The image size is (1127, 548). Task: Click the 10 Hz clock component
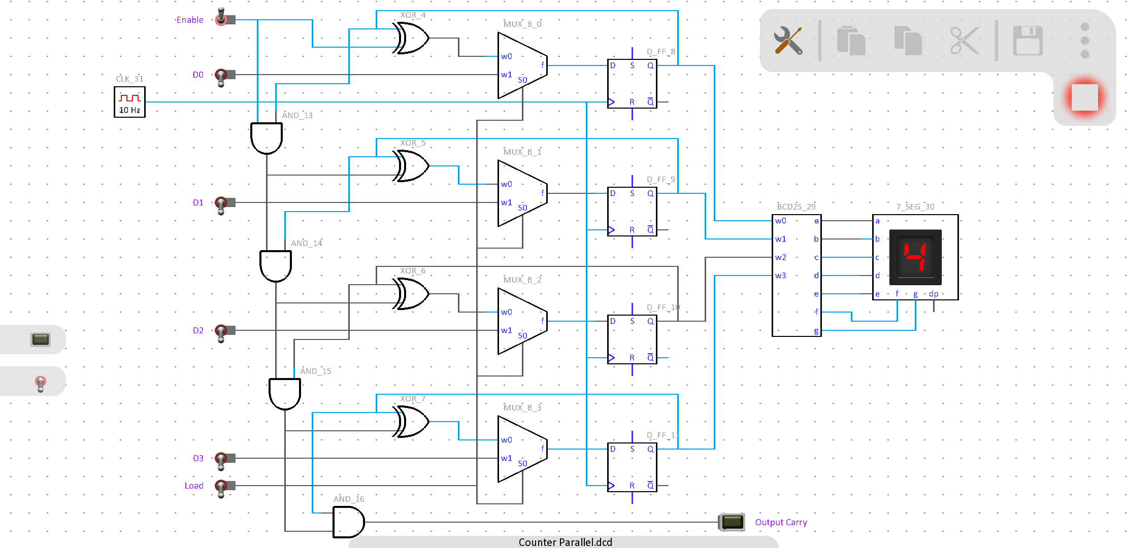point(129,102)
